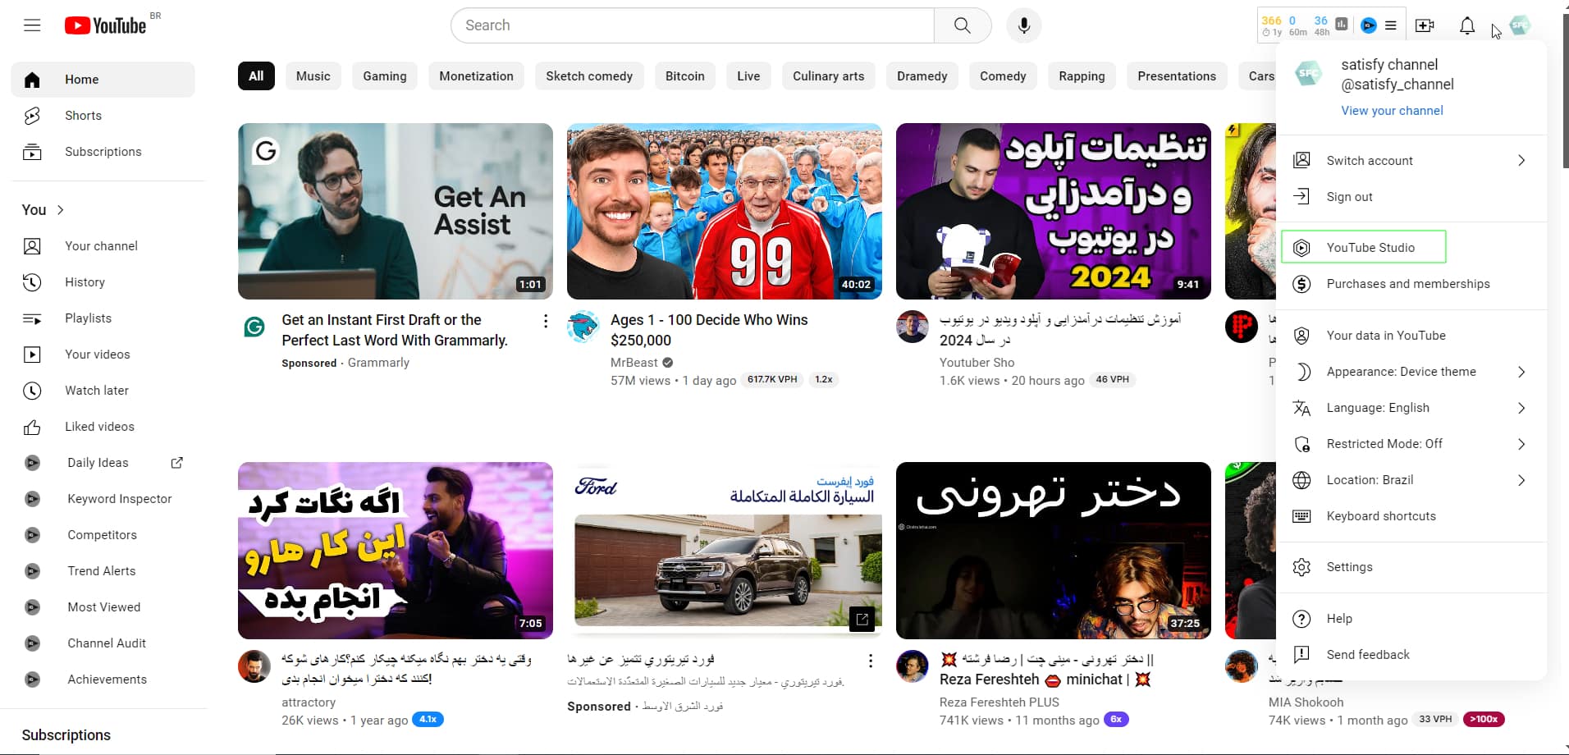This screenshot has height=755, width=1569.
Task: Open Liked videos in sidebar
Action: click(99, 427)
